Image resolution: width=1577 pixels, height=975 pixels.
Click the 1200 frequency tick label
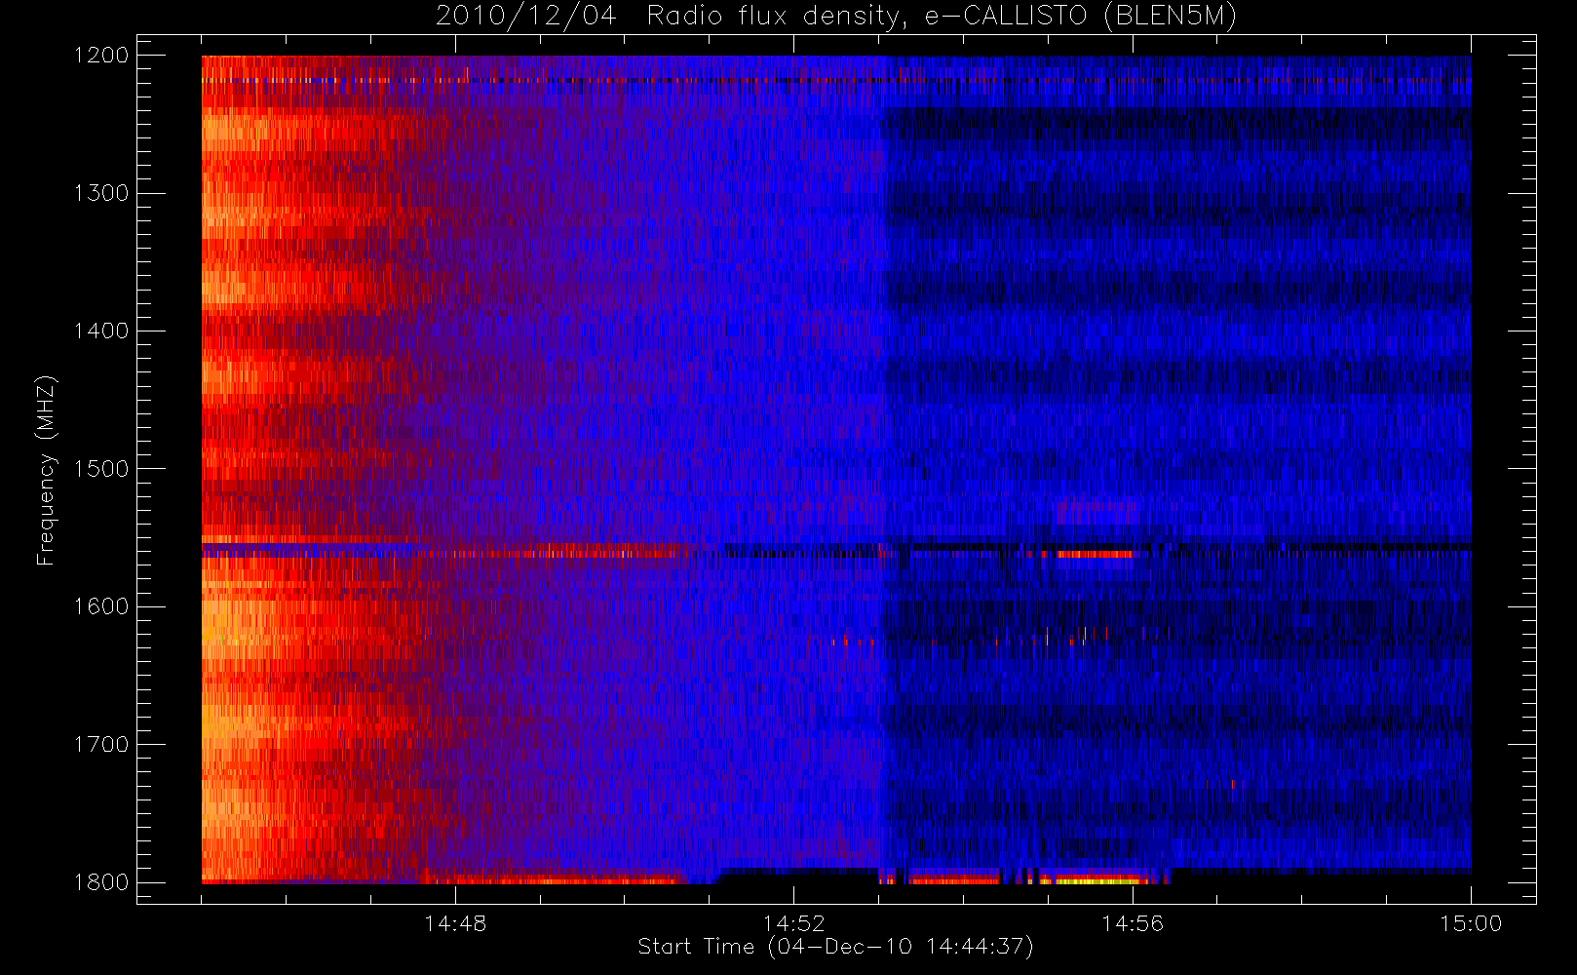click(101, 56)
